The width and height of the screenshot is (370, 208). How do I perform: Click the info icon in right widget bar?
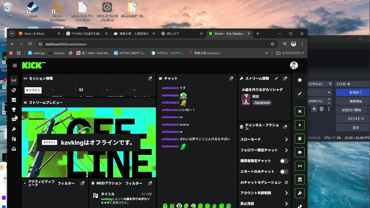[300, 80]
